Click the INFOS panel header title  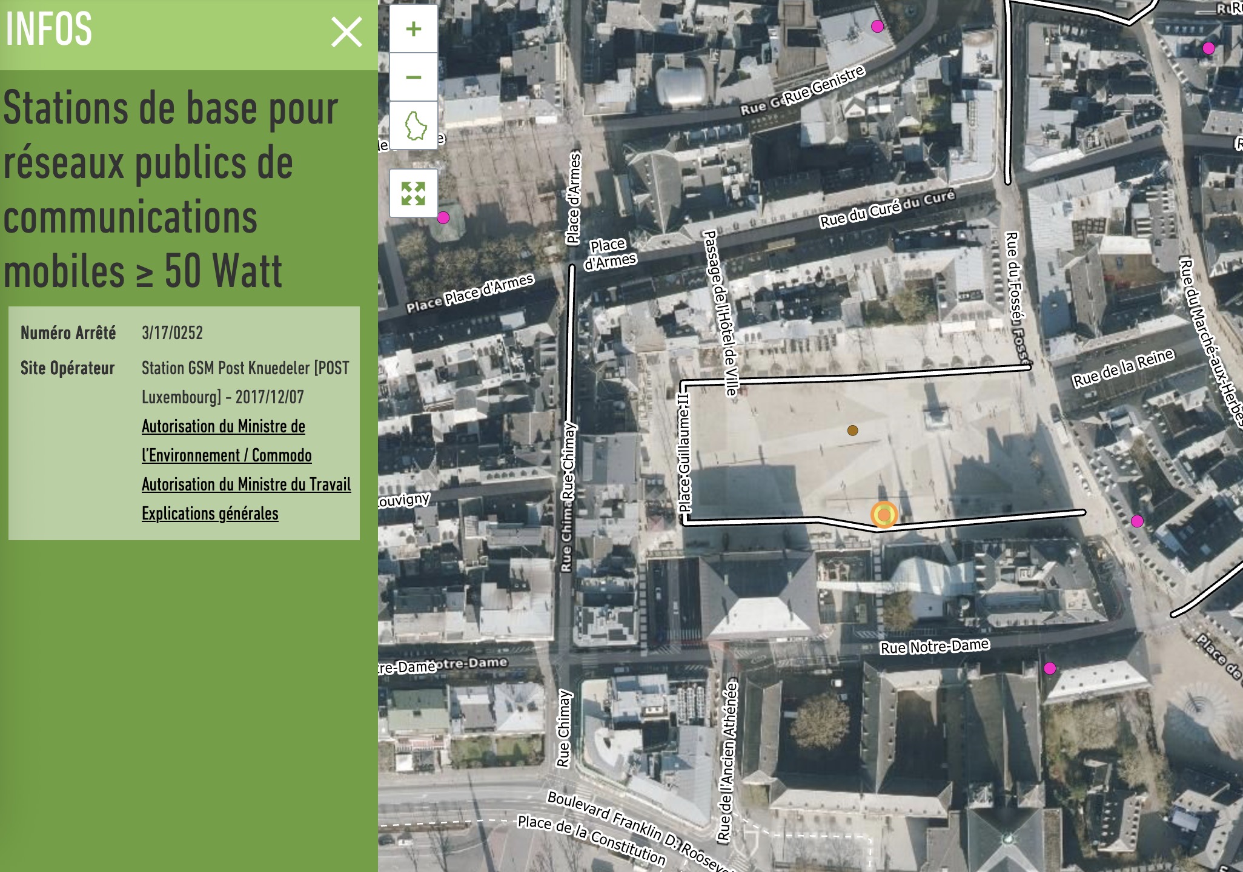click(49, 29)
